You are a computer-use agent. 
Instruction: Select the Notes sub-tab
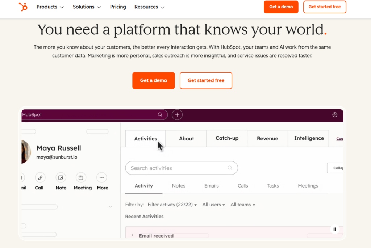(179, 186)
